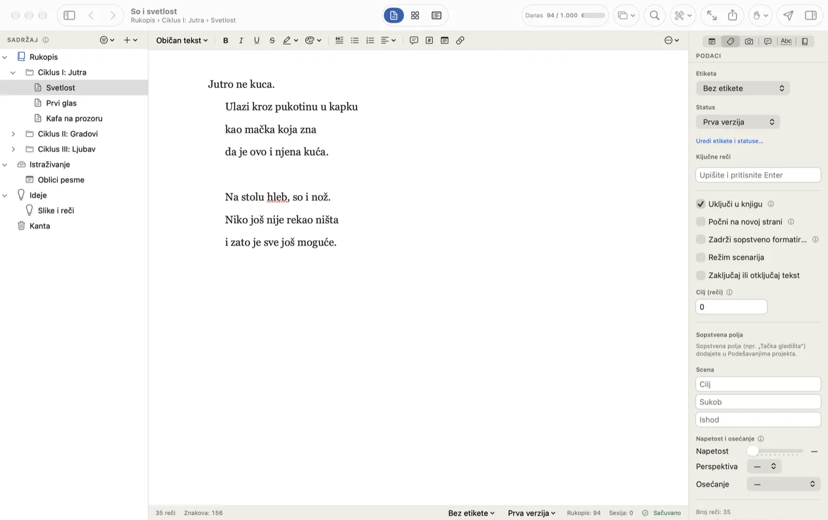Viewport: 828px width, 520px height.
Task: Open the snapshots camera tab in inspector
Action: (749, 41)
